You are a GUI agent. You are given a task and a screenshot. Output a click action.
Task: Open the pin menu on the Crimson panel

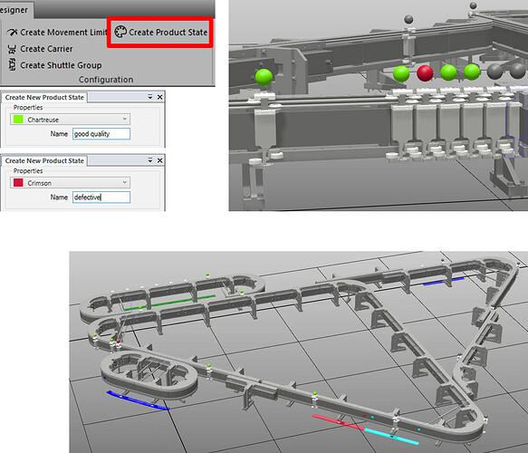pos(150,160)
